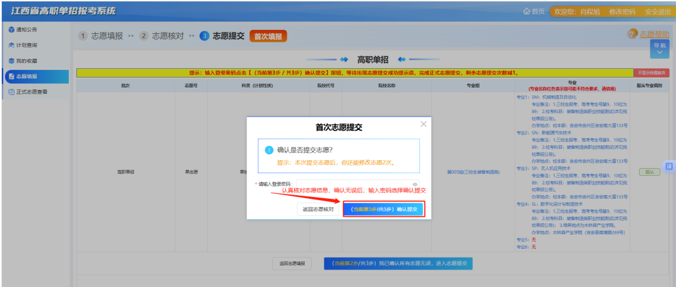Viewport: 676px width, 287px height.
Task: Click step 1 志愿填报 progress indicator
Action: coord(101,36)
